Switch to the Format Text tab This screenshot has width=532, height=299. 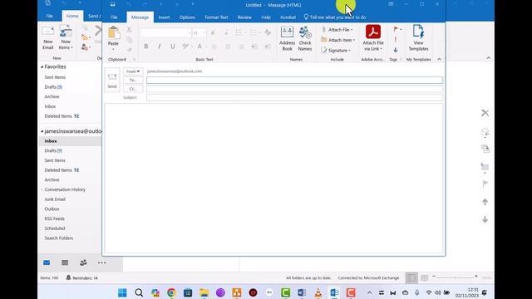tap(216, 17)
